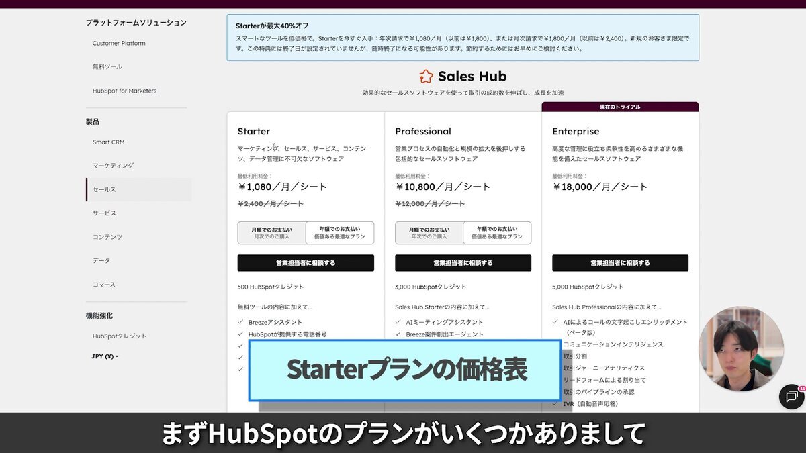Select データ from the sidebar

point(101,260)
